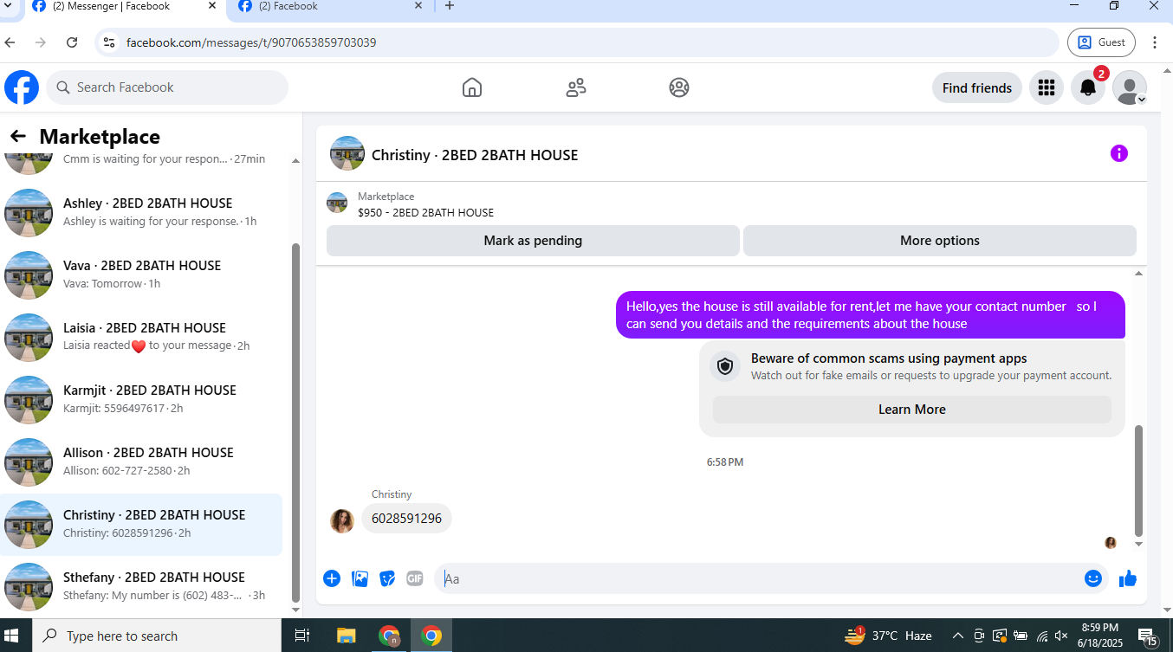Focus the Search Facebook field
This screenshot has width=1173, height=652.
pos(167,87)
